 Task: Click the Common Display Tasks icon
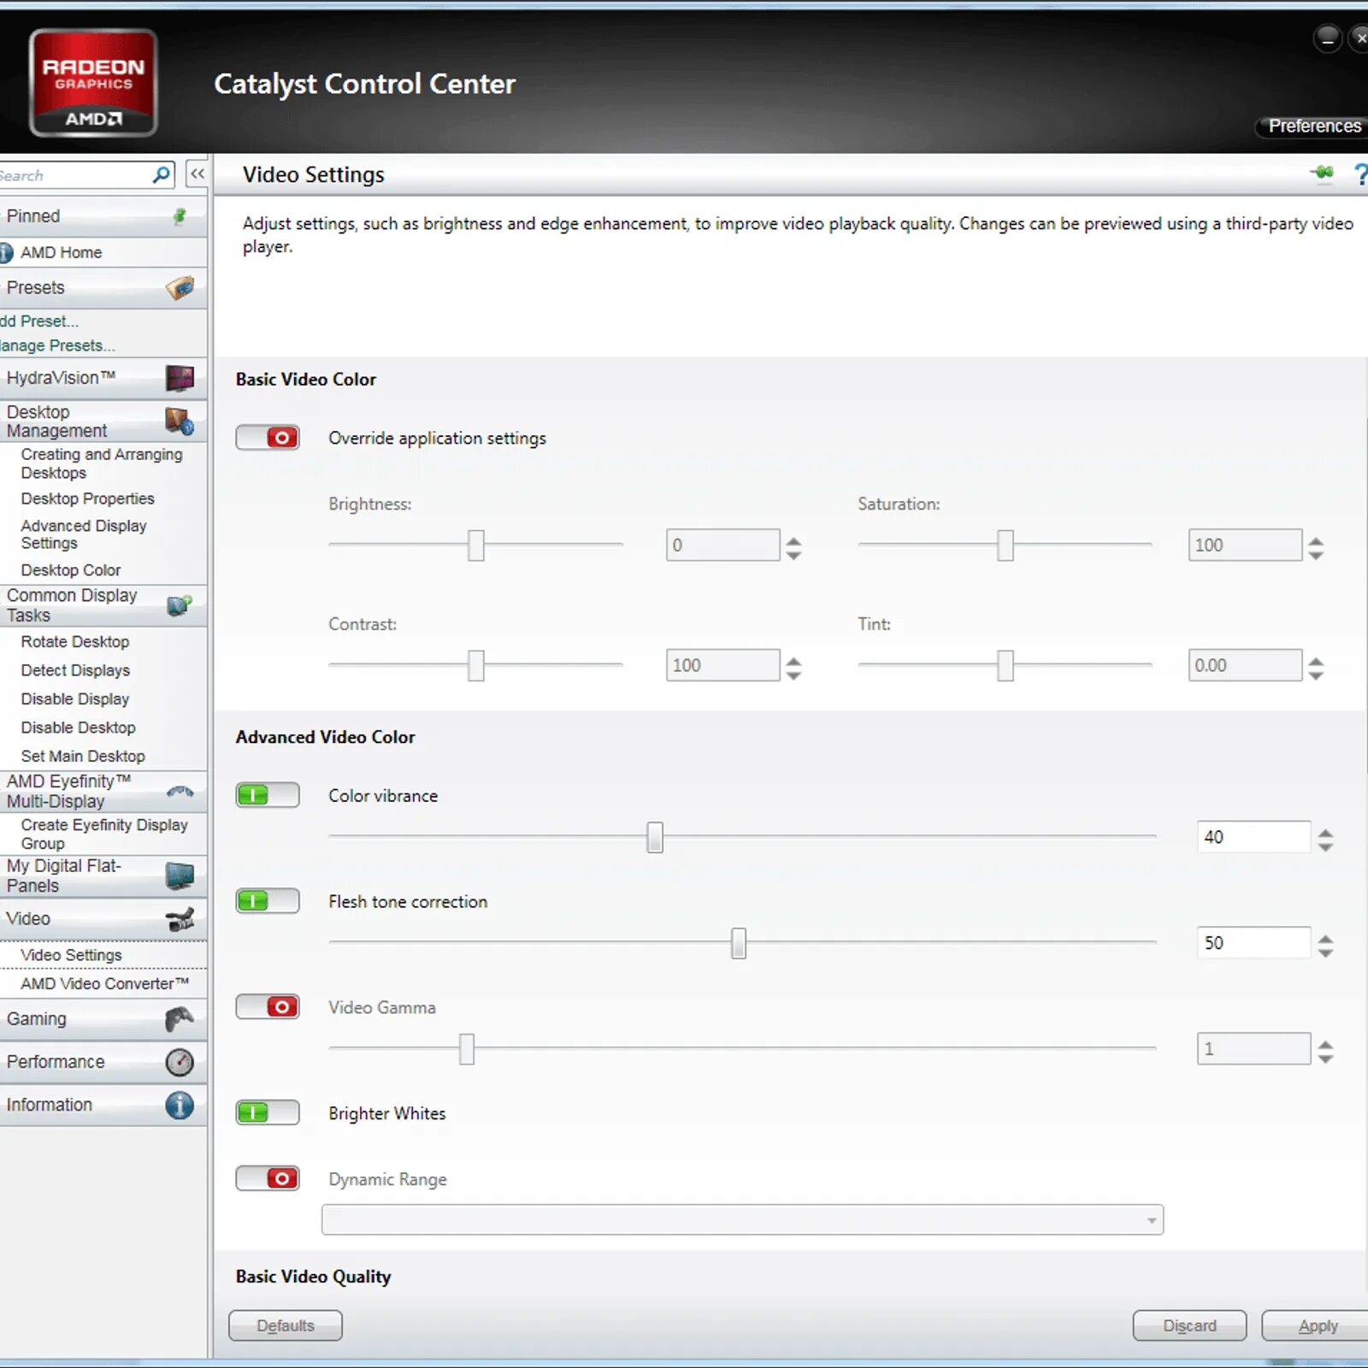pos(180,605)
